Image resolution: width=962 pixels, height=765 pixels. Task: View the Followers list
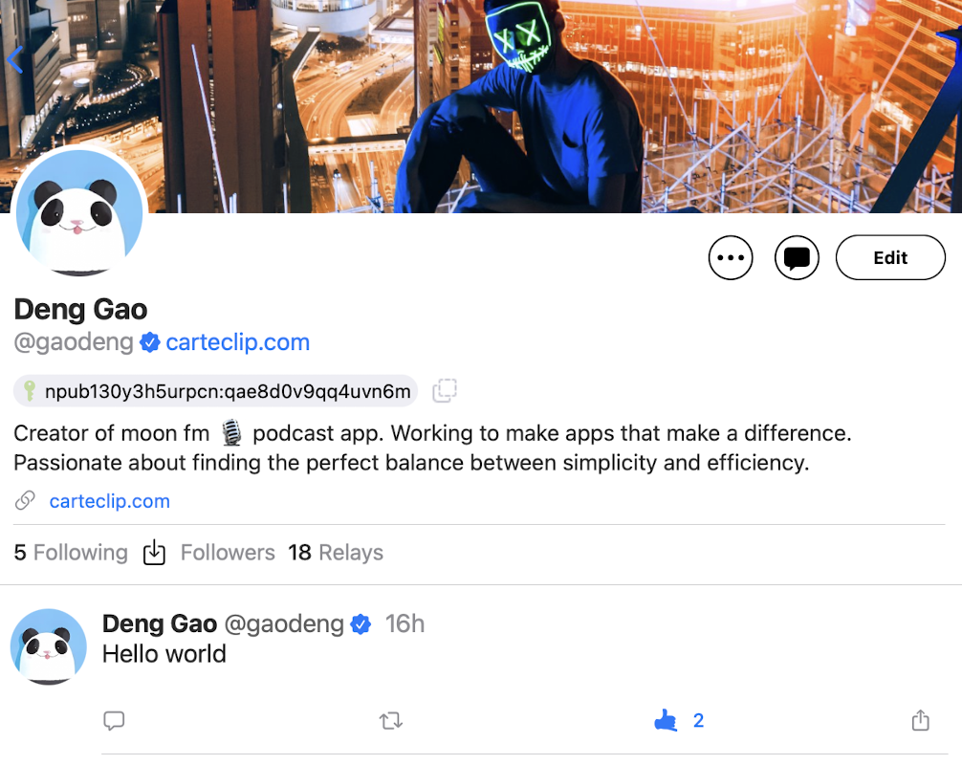[228, 553]
